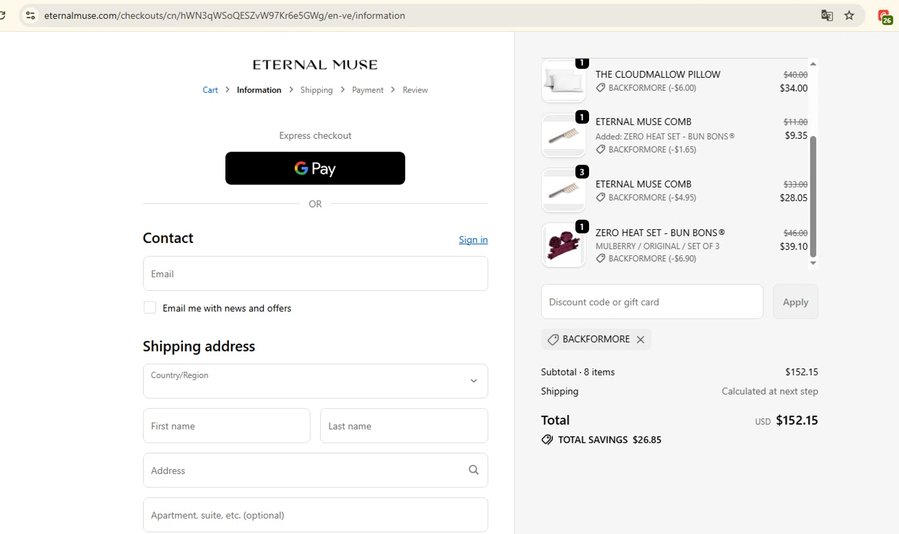
Task: Pay with the Google Pay button
Action: [x=315, y=168]
